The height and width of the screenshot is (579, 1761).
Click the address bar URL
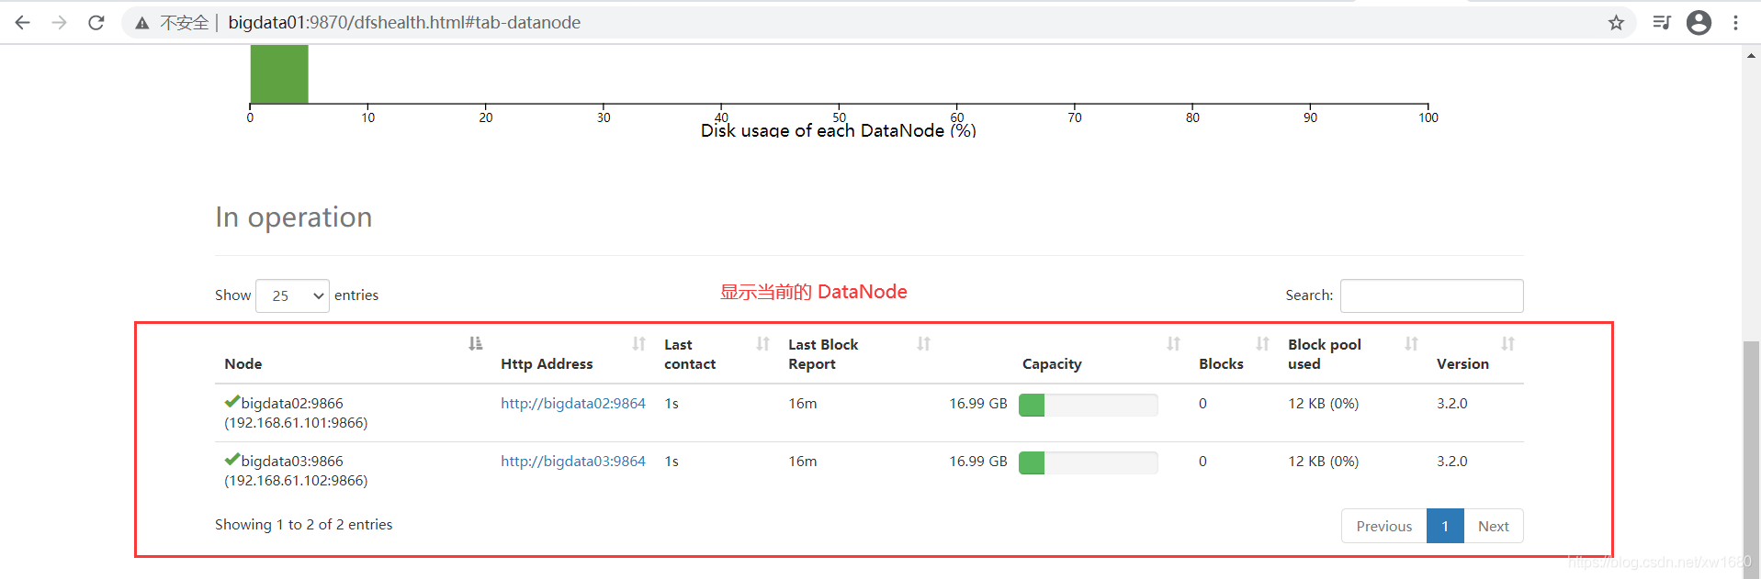(404, 22)
